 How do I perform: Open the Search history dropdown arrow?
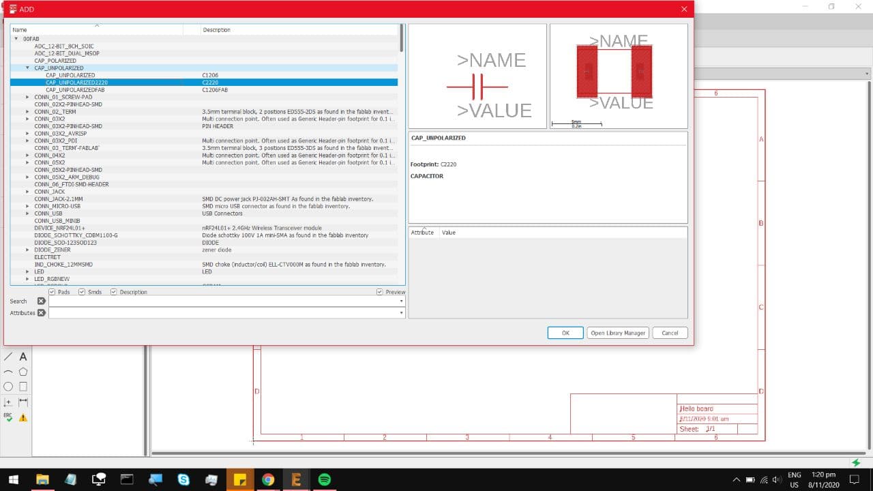click(x=401, y=301)
